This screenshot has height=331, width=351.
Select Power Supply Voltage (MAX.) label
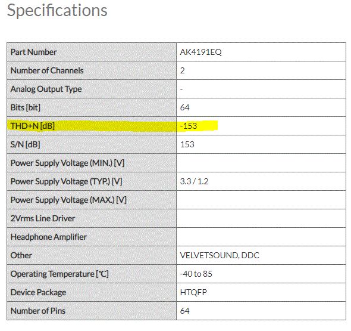click(68, 200)
